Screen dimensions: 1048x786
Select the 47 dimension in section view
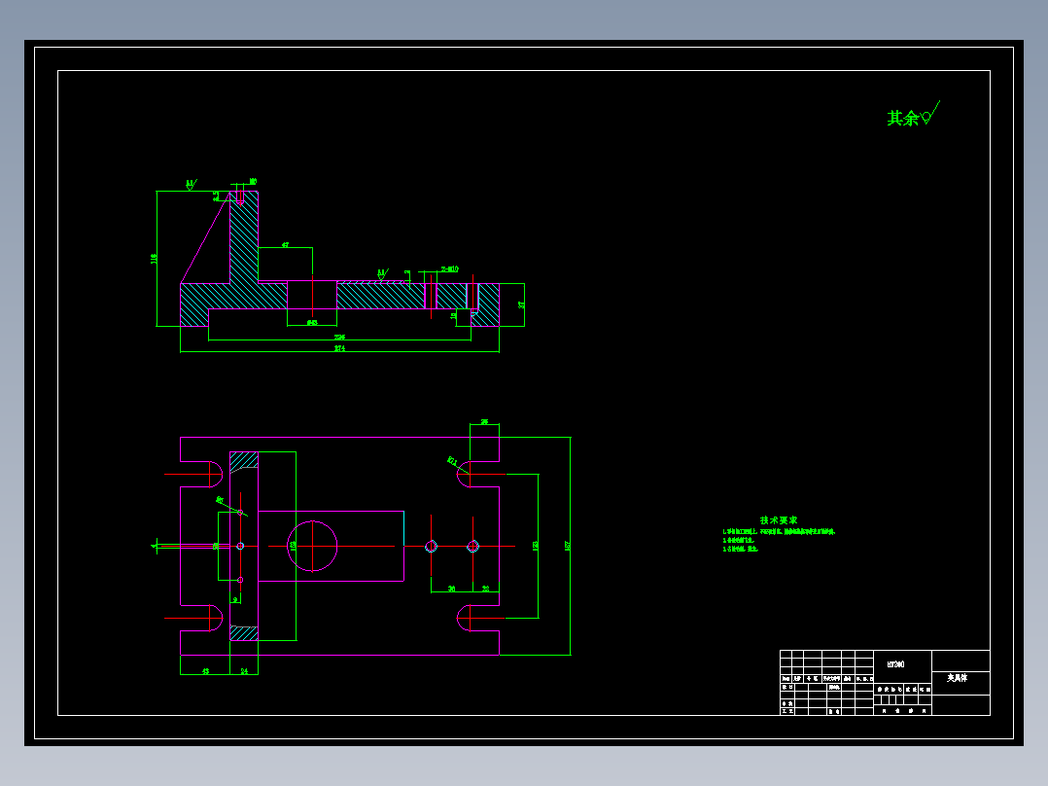tap(286, 245)
